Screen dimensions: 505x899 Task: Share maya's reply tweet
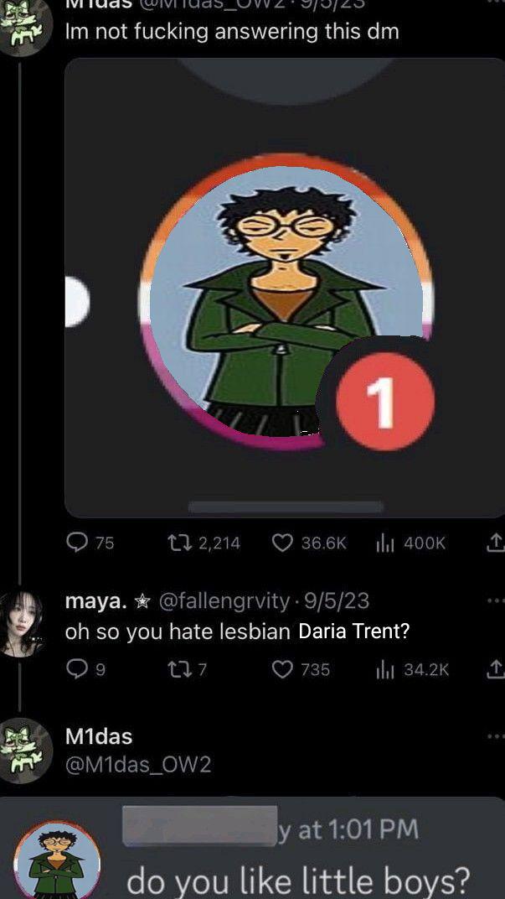point(497,668)
